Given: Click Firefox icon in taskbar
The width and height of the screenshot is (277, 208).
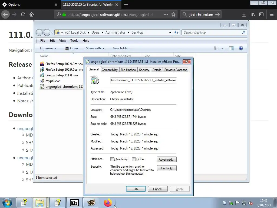Looking at the screenshot, I should click(108, 203).
